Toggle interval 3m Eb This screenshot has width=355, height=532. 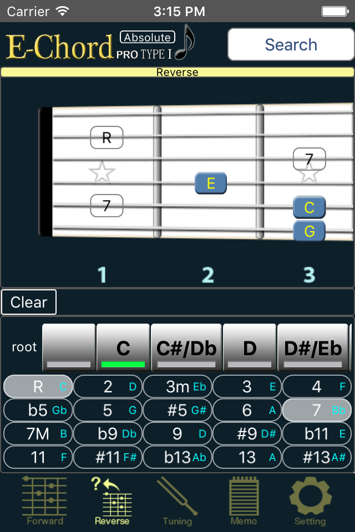pos(177,386)
